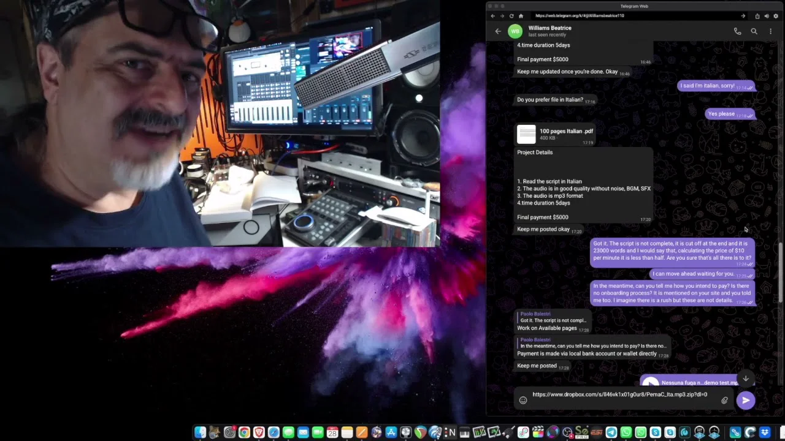Open Dropbox from the Dock
The height and width of the screenshot is (441, 785).
pyautogui.click(x=764, y=433)
